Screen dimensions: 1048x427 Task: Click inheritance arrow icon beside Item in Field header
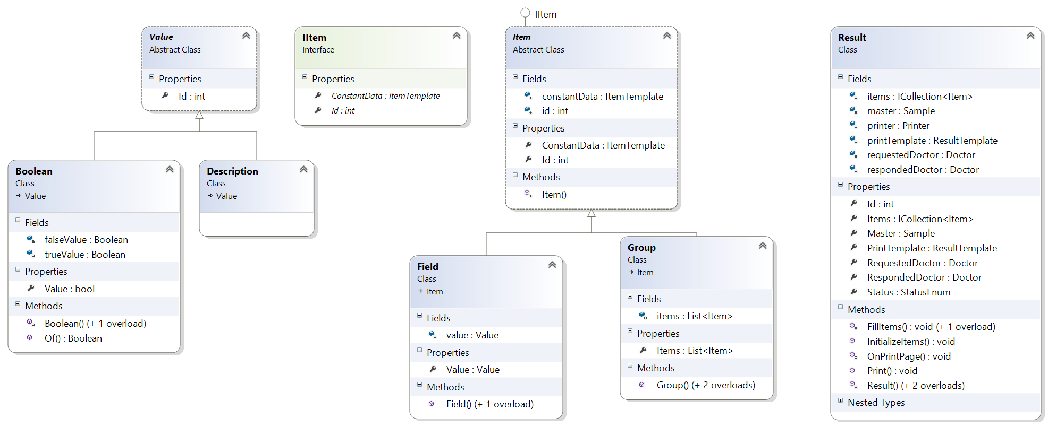420,291
